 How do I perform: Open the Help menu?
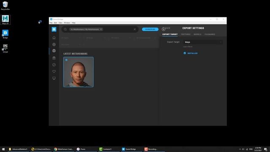coord(73,23)
